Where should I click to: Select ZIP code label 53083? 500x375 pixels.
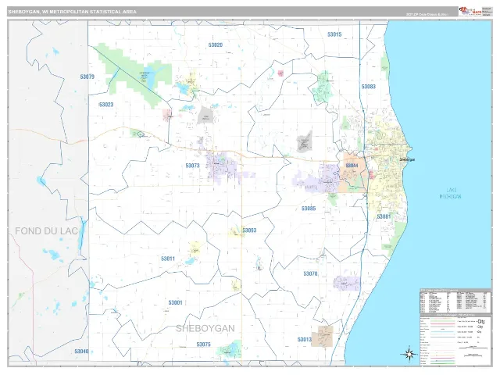[368, 87]
